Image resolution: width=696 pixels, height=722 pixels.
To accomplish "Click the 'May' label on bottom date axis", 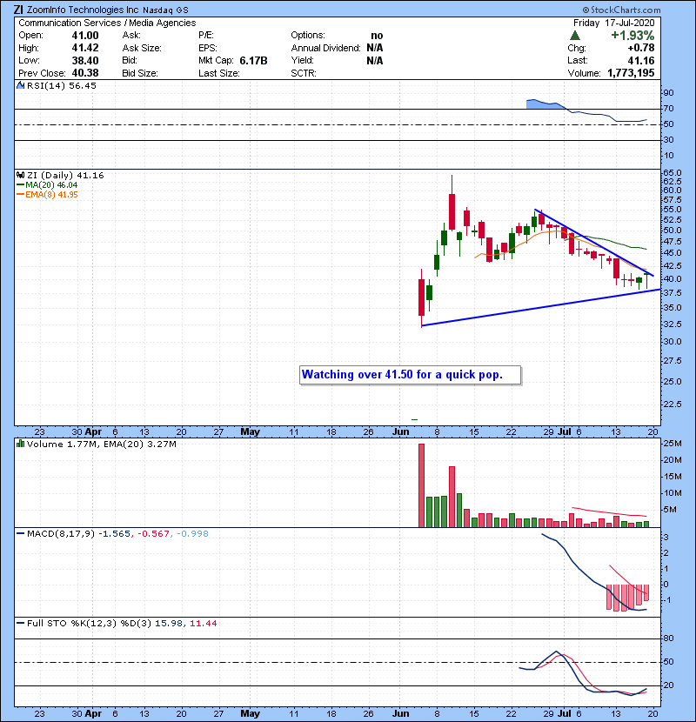I will (250, 713).
